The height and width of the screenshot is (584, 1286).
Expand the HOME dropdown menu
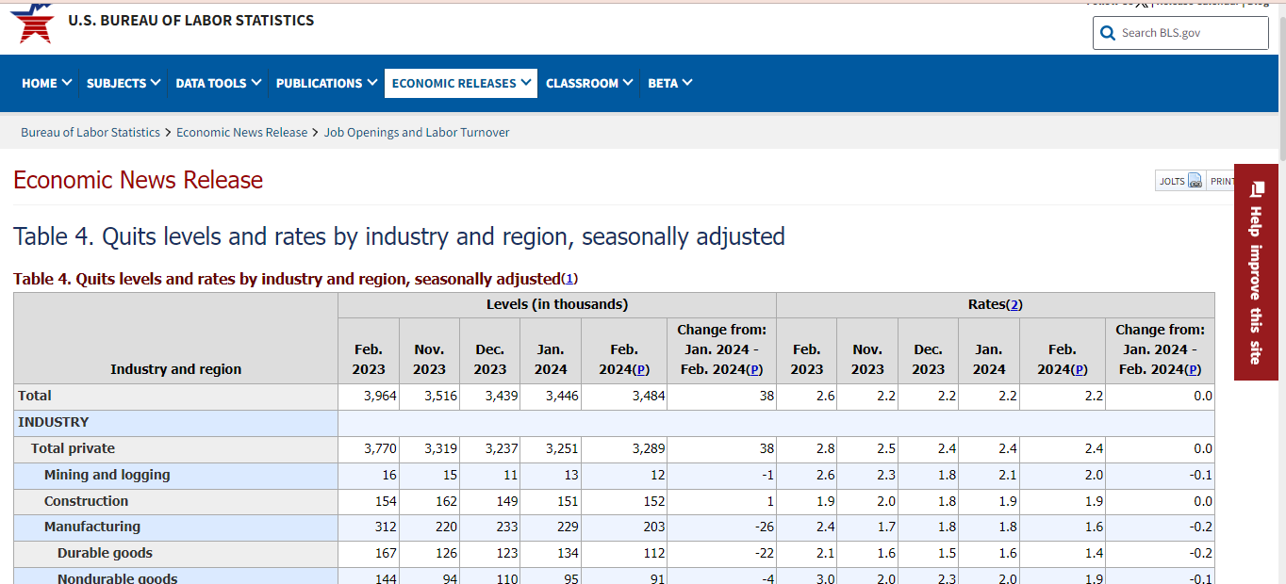tap(47, 83)
